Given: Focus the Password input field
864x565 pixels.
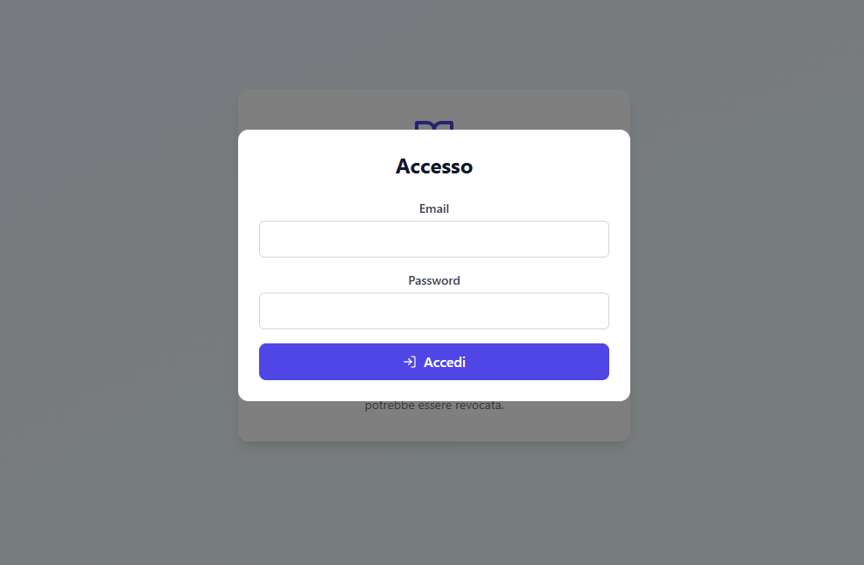Looking at the screenshot, I should (434, 311).
